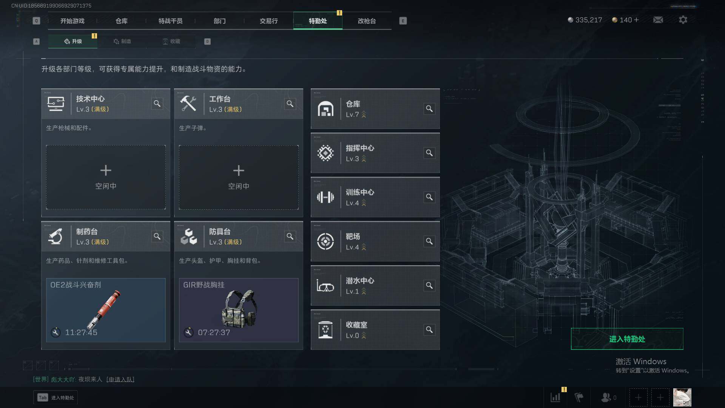The width and height of the screenshot is (725, 408).
Task: Add production in idle 工作台 slot
Action: [x=239, y=177]
